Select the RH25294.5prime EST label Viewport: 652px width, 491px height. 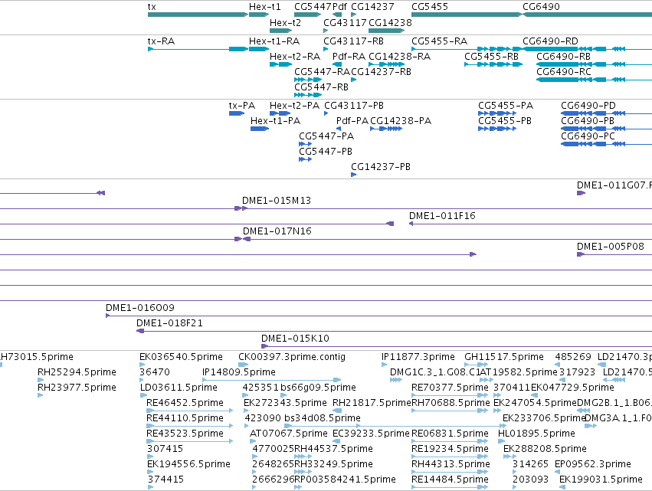77,372
